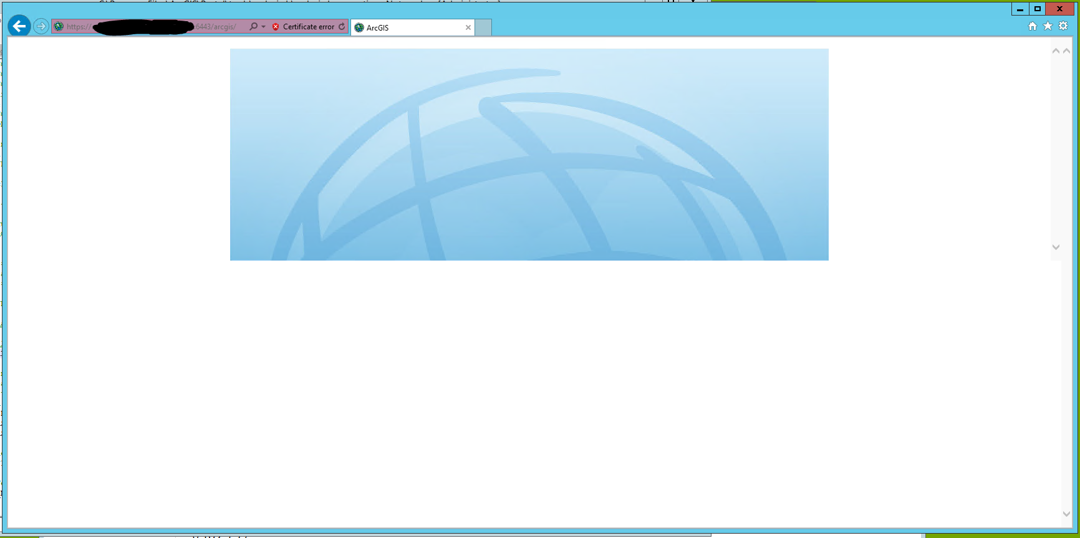Click inner scrollbar down arrow
Viewport: 1080px width, 538px height.
point(1056,247)
